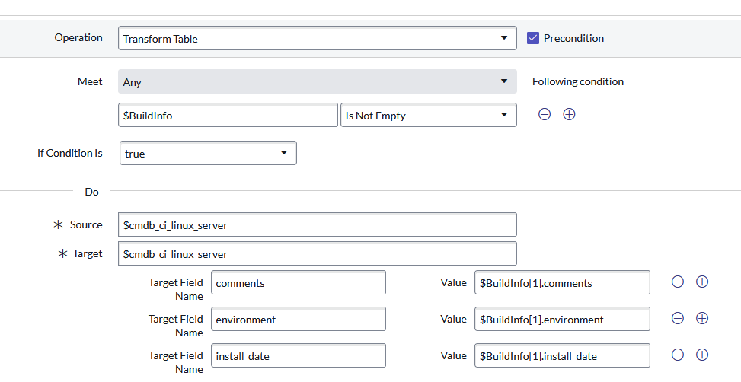Focus the $BuildInfo[1].environment value field
741x382 pixels.
561,319
